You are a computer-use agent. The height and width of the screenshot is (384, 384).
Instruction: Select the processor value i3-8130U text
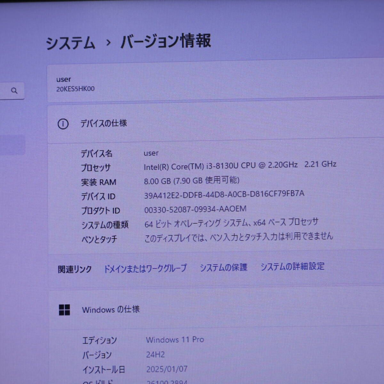click(x=240, y=165)
